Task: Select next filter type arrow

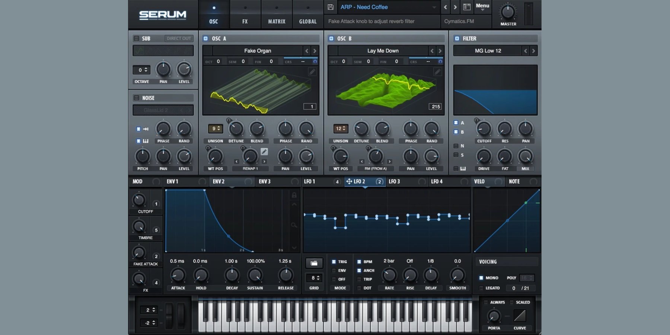Action: pyautogui.click(x=533, y=51)
